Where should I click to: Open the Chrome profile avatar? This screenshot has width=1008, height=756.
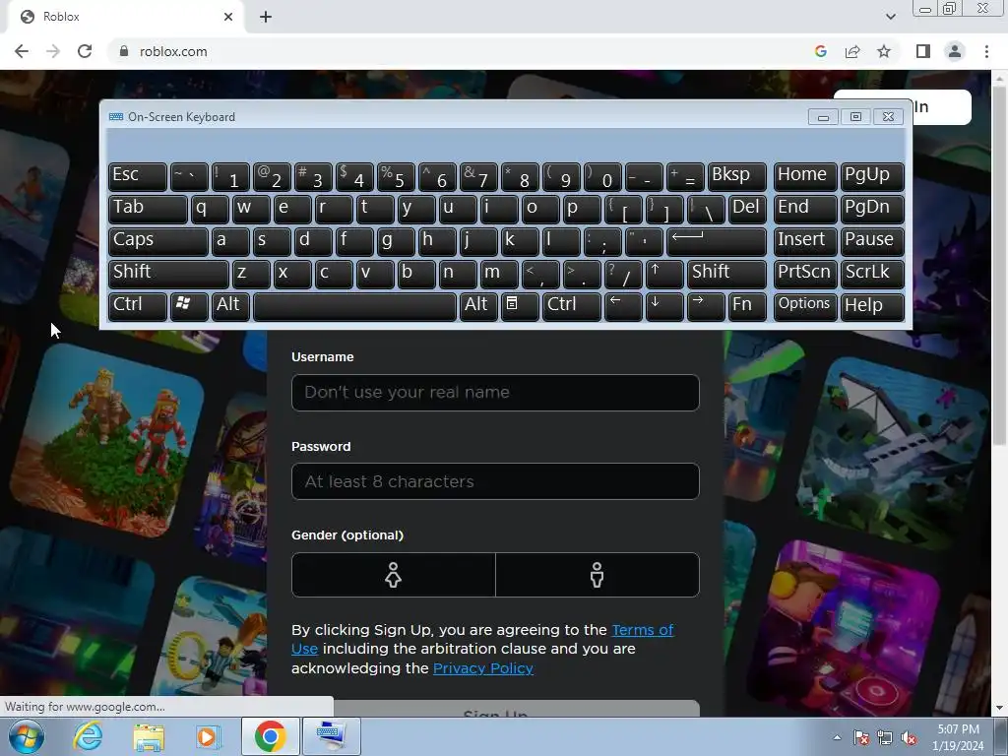[955, 51]
